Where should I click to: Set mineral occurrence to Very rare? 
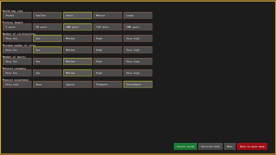tap(17, 84)
